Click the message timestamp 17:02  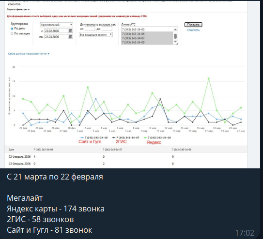click(x=245, y=233)
